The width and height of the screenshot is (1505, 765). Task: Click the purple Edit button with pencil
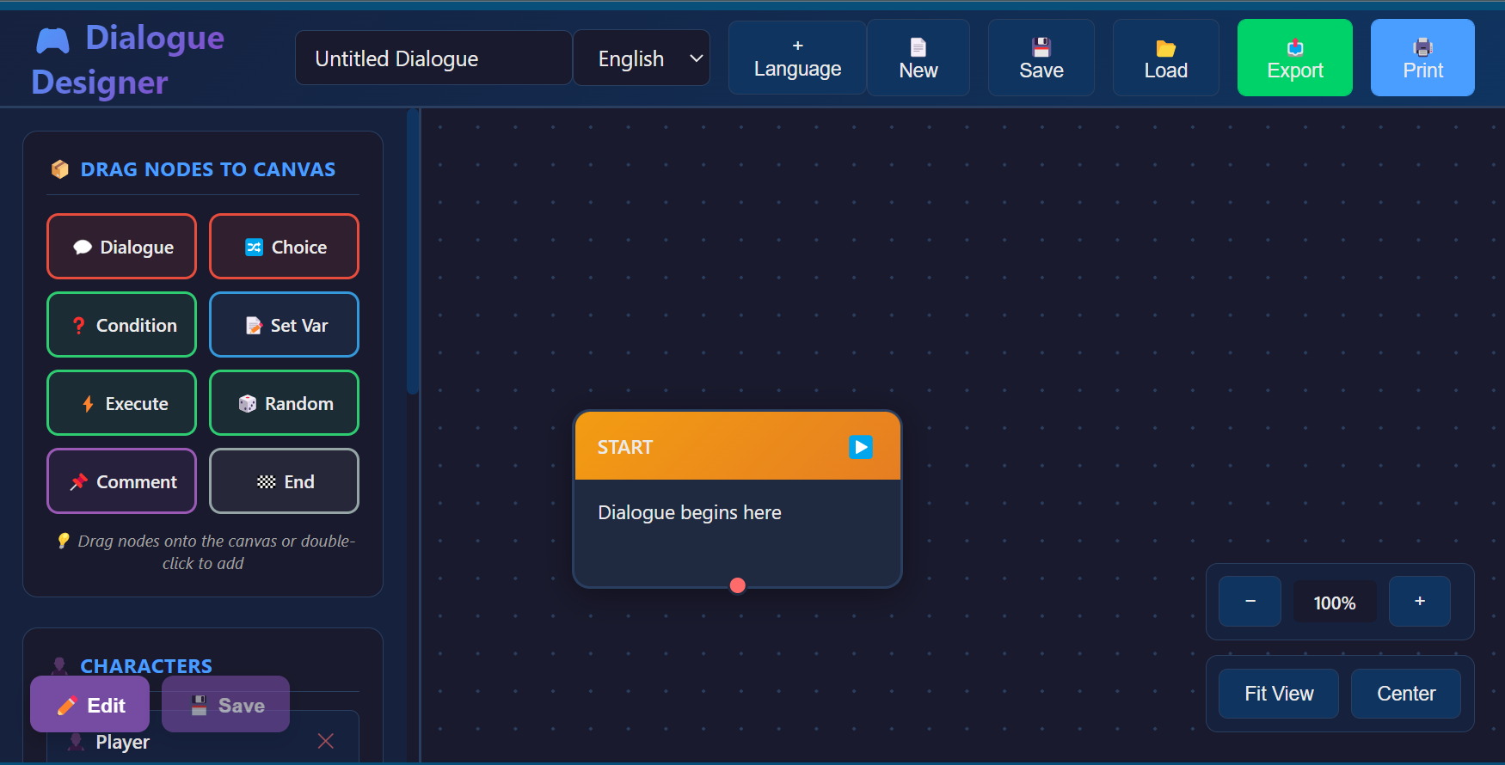point(90,705)
